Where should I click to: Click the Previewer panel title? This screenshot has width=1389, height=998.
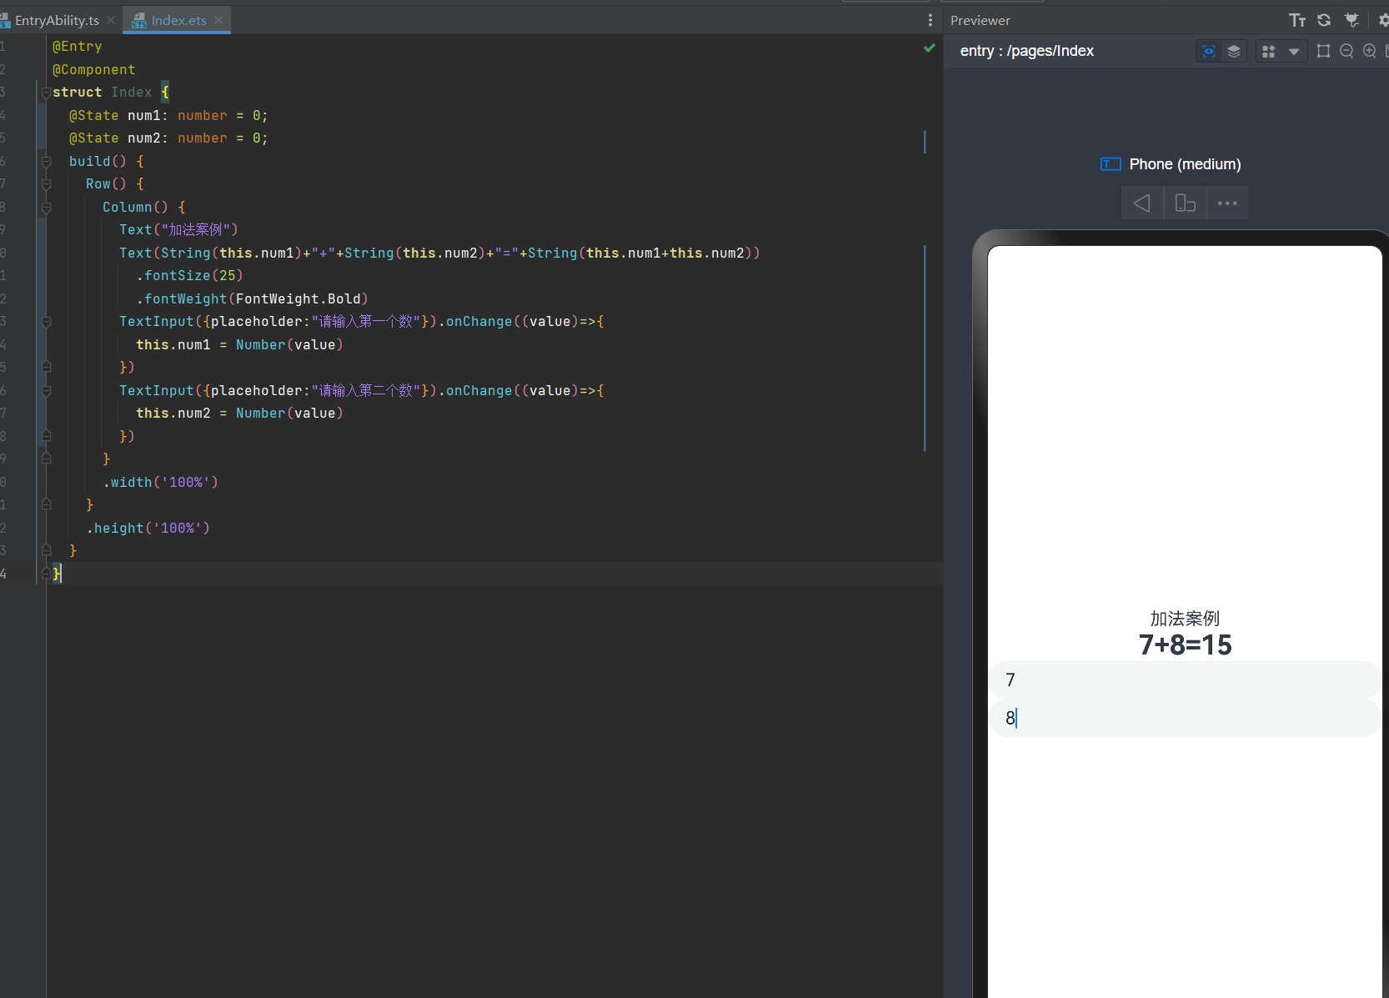[980, 20]
